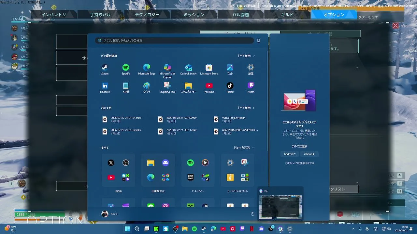Open 設定 (Settings) from pinned apps
Image resolution: width=417 pixels, height=234 pixels.
pyautogui.click(x=251, y=70)
